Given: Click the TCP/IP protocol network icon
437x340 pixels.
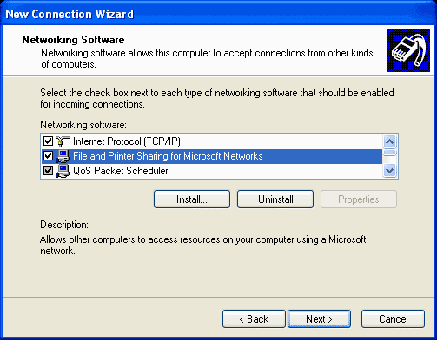Looking at the screenshot, I should click(63, 141).
